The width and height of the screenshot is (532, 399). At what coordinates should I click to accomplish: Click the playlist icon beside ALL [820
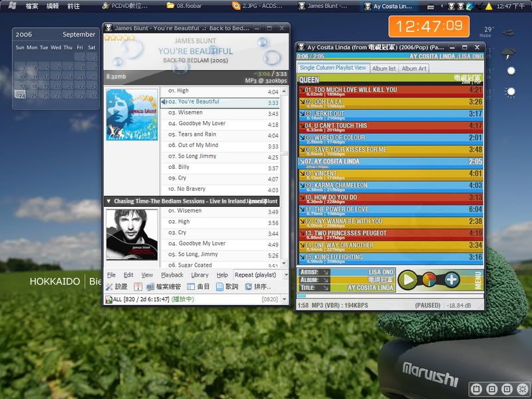[x=108, y=299]
